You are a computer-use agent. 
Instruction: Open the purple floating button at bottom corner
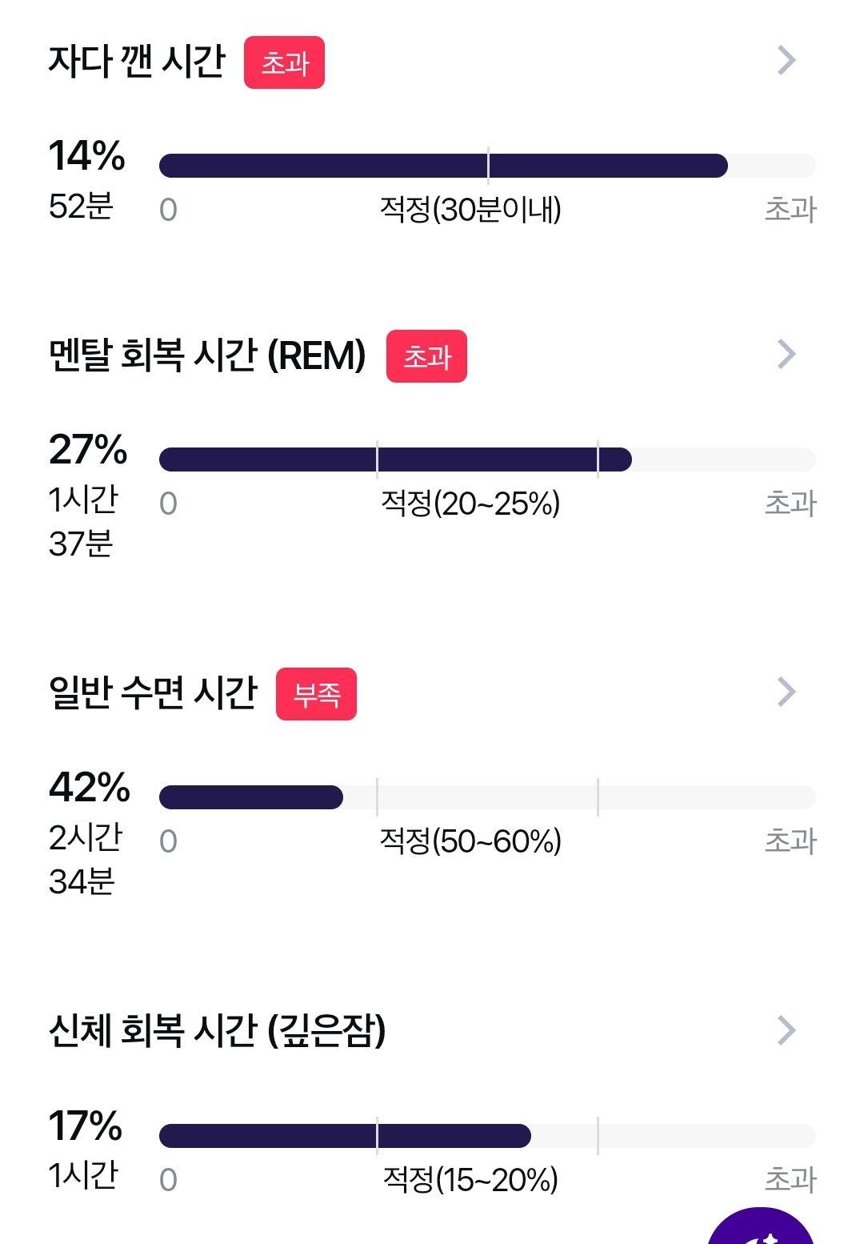point(761,1226)
